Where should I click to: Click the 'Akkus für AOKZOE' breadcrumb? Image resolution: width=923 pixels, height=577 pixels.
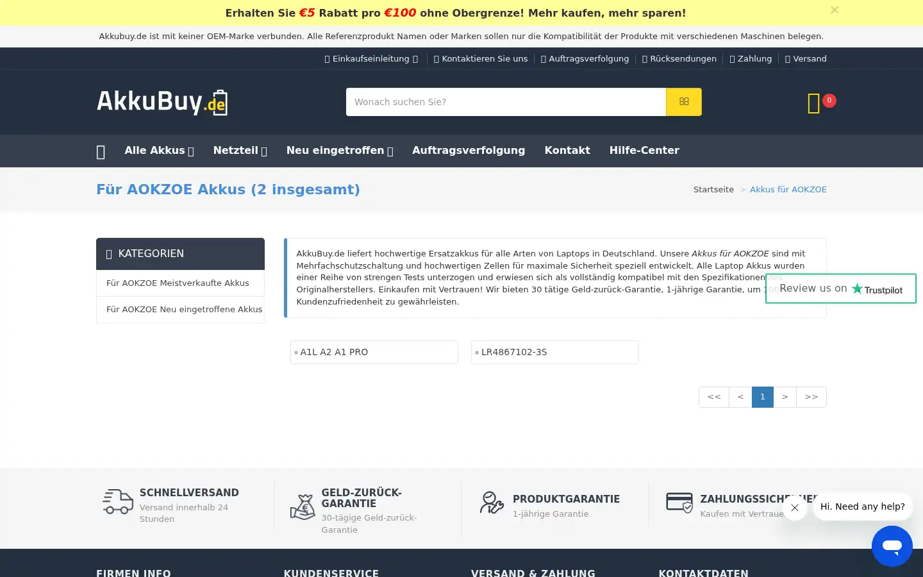(x=788, y=190)
